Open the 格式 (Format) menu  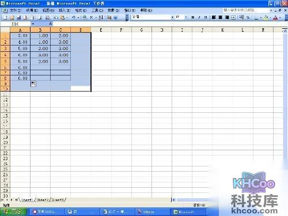pos(81,10)
